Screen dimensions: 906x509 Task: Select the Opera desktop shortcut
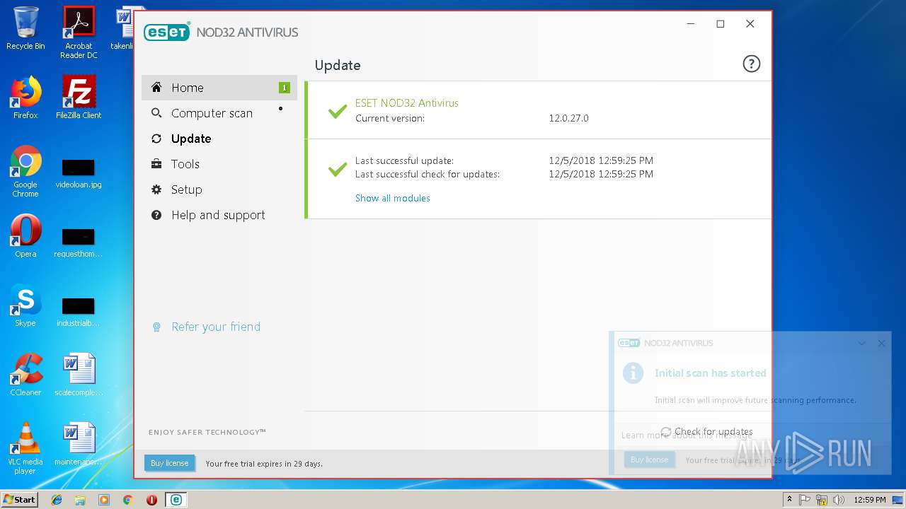click(25, 236)
